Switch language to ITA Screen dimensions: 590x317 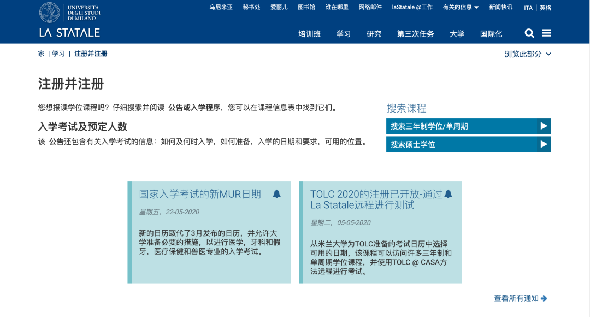click(528, 8)
